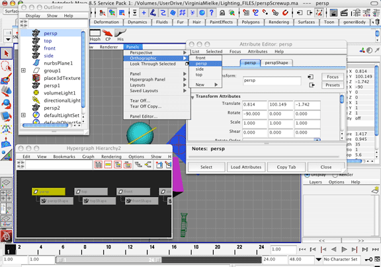381x267 pixels.
Task: Expand the defaultLightSet node in Outliner
Action: (x=23, y=115)
